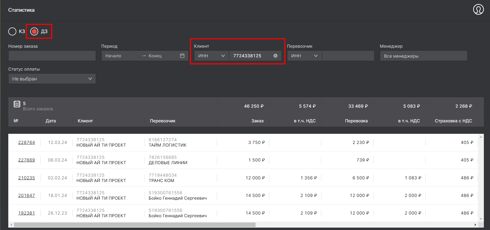The image size is (490, 230).
Task: Open the Клиент ИНН type dropdown
Action: point(211,56)
